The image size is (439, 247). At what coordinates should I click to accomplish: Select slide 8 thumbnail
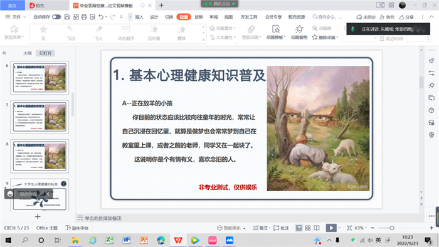pyautogui.click(x=40, y=156)
